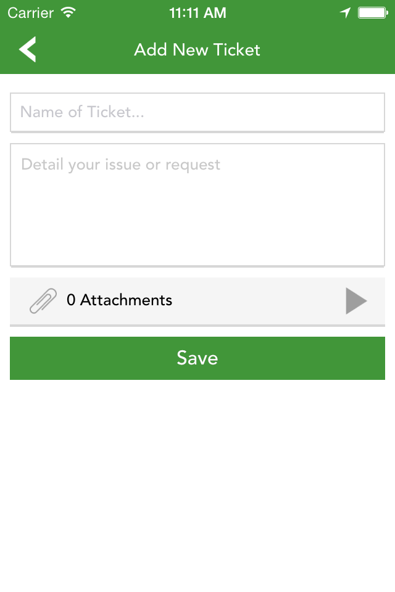Click the 'Name of Ticket...' placeholder text

click(x=82, y=112)
